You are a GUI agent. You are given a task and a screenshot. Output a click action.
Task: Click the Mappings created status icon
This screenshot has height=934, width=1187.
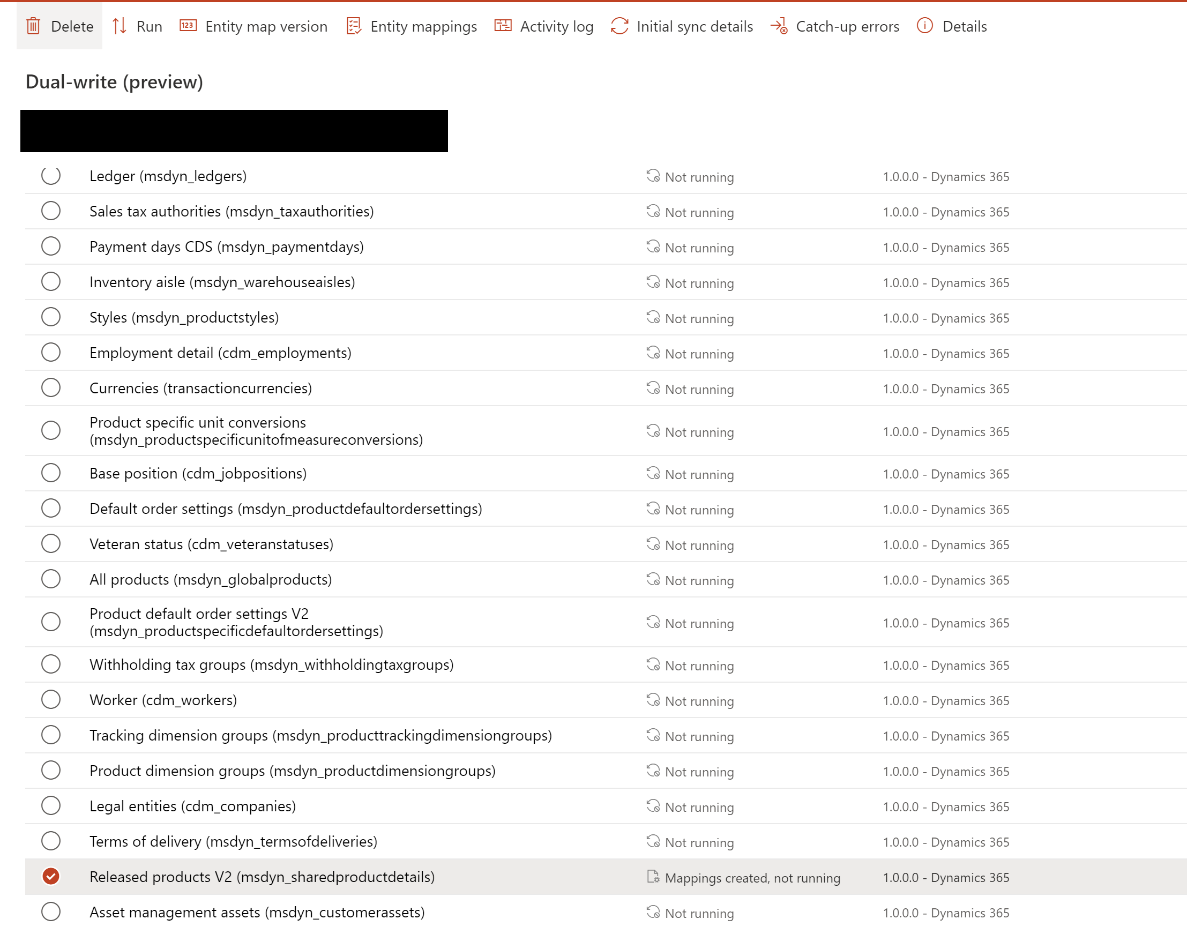point(653,877)
